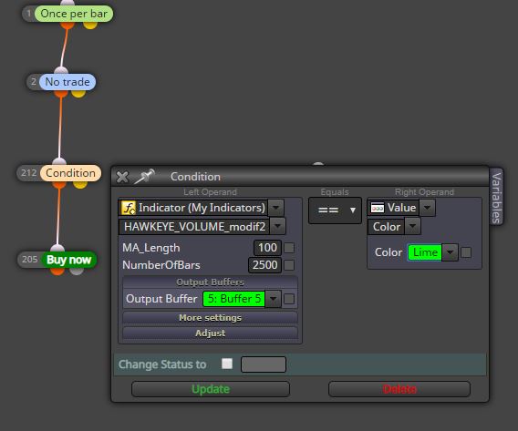Click the Left Operand heading
Image resolution: width=518 pixels, height=431 pixels.
point(210,192)
